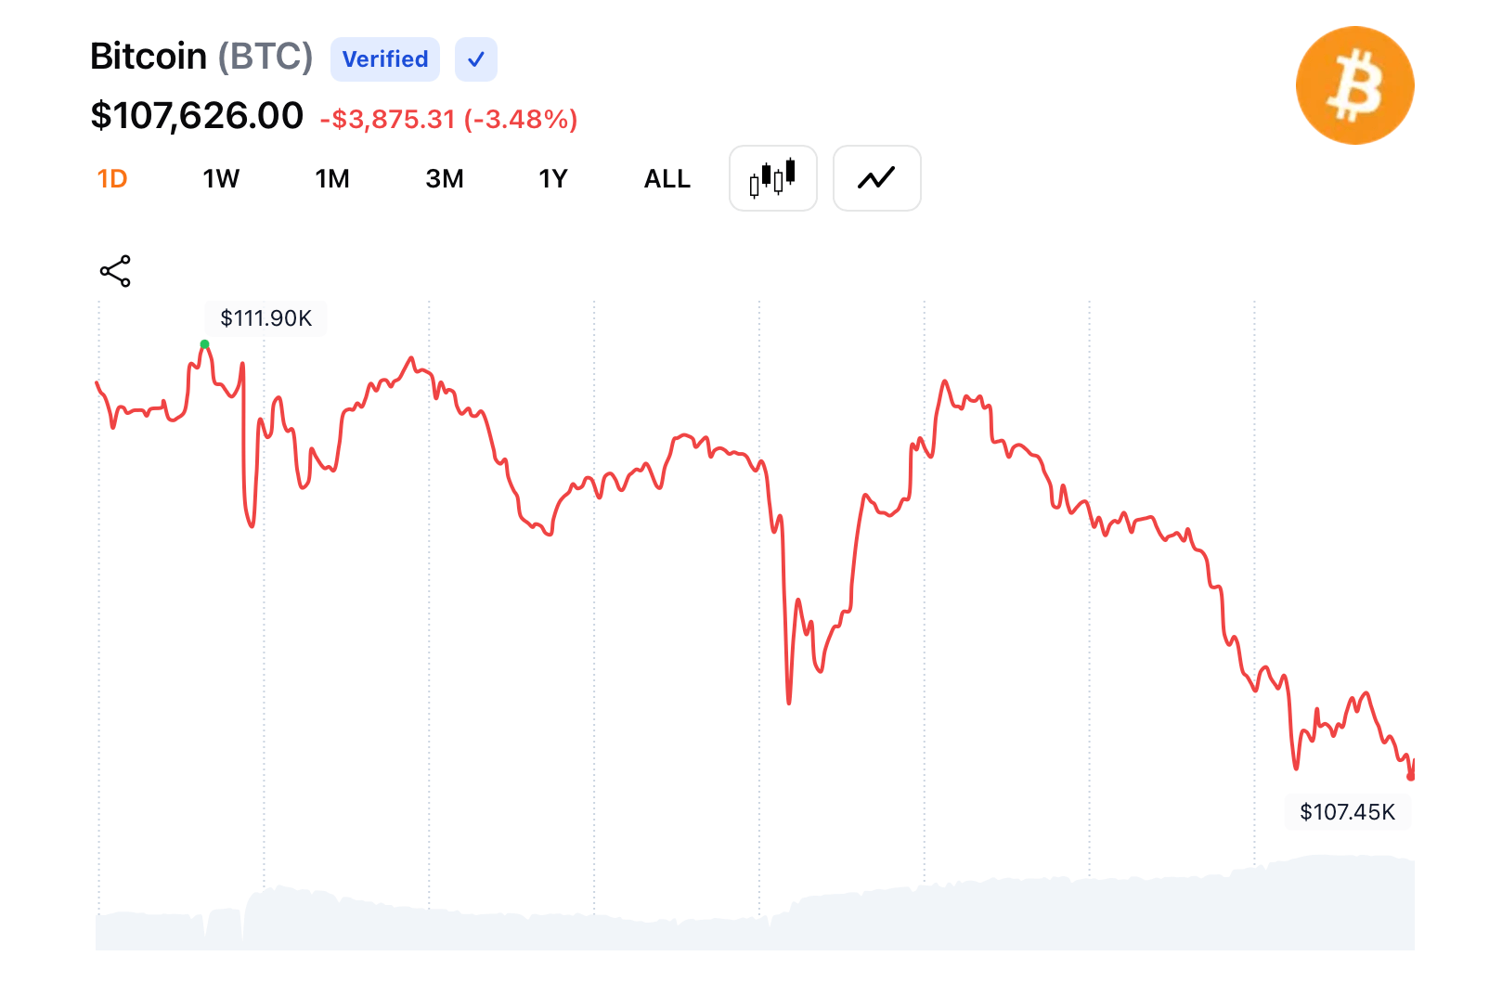This screenshot has height=982, width=1489.
Task: Click the $107,626.00 current price
Action: pyautogui.click(x=197, y=116)
